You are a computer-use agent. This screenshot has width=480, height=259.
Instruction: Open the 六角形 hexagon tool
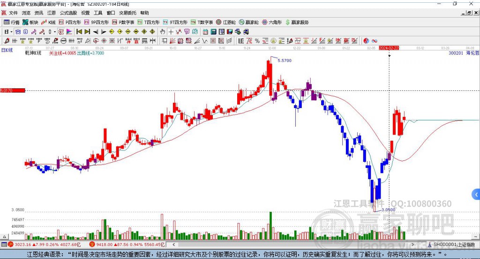272,22
